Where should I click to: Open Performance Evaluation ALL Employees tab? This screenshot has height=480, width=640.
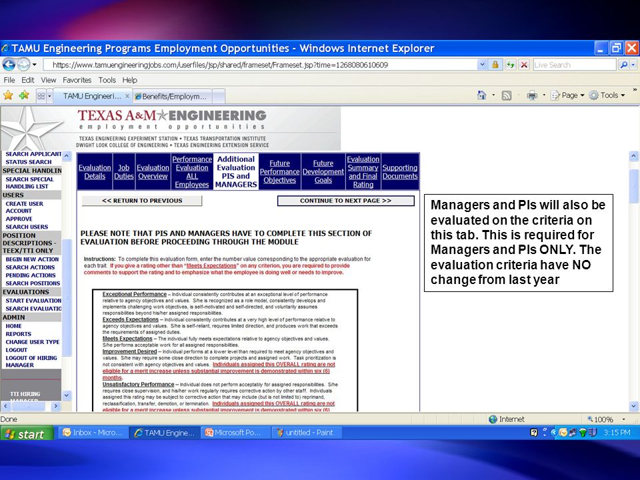pyautogui.click(x=192, y=172)
